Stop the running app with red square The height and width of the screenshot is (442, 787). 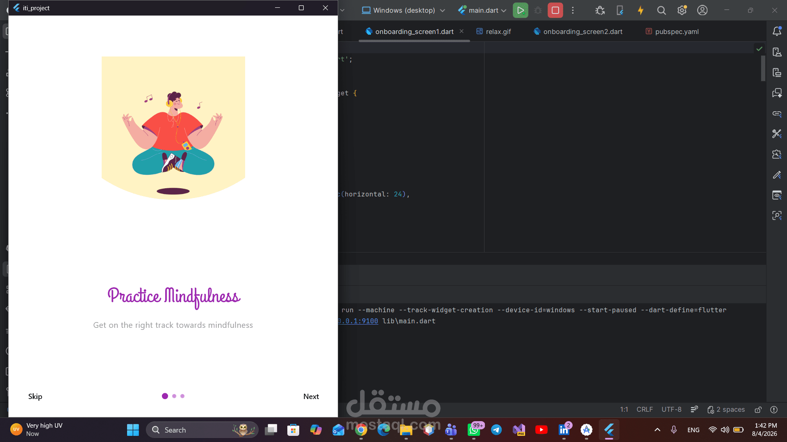(555, 10)
